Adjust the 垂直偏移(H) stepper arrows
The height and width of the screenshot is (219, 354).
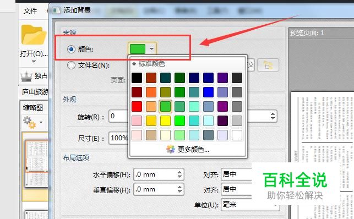pyautogui.click(x=179, y=189)
